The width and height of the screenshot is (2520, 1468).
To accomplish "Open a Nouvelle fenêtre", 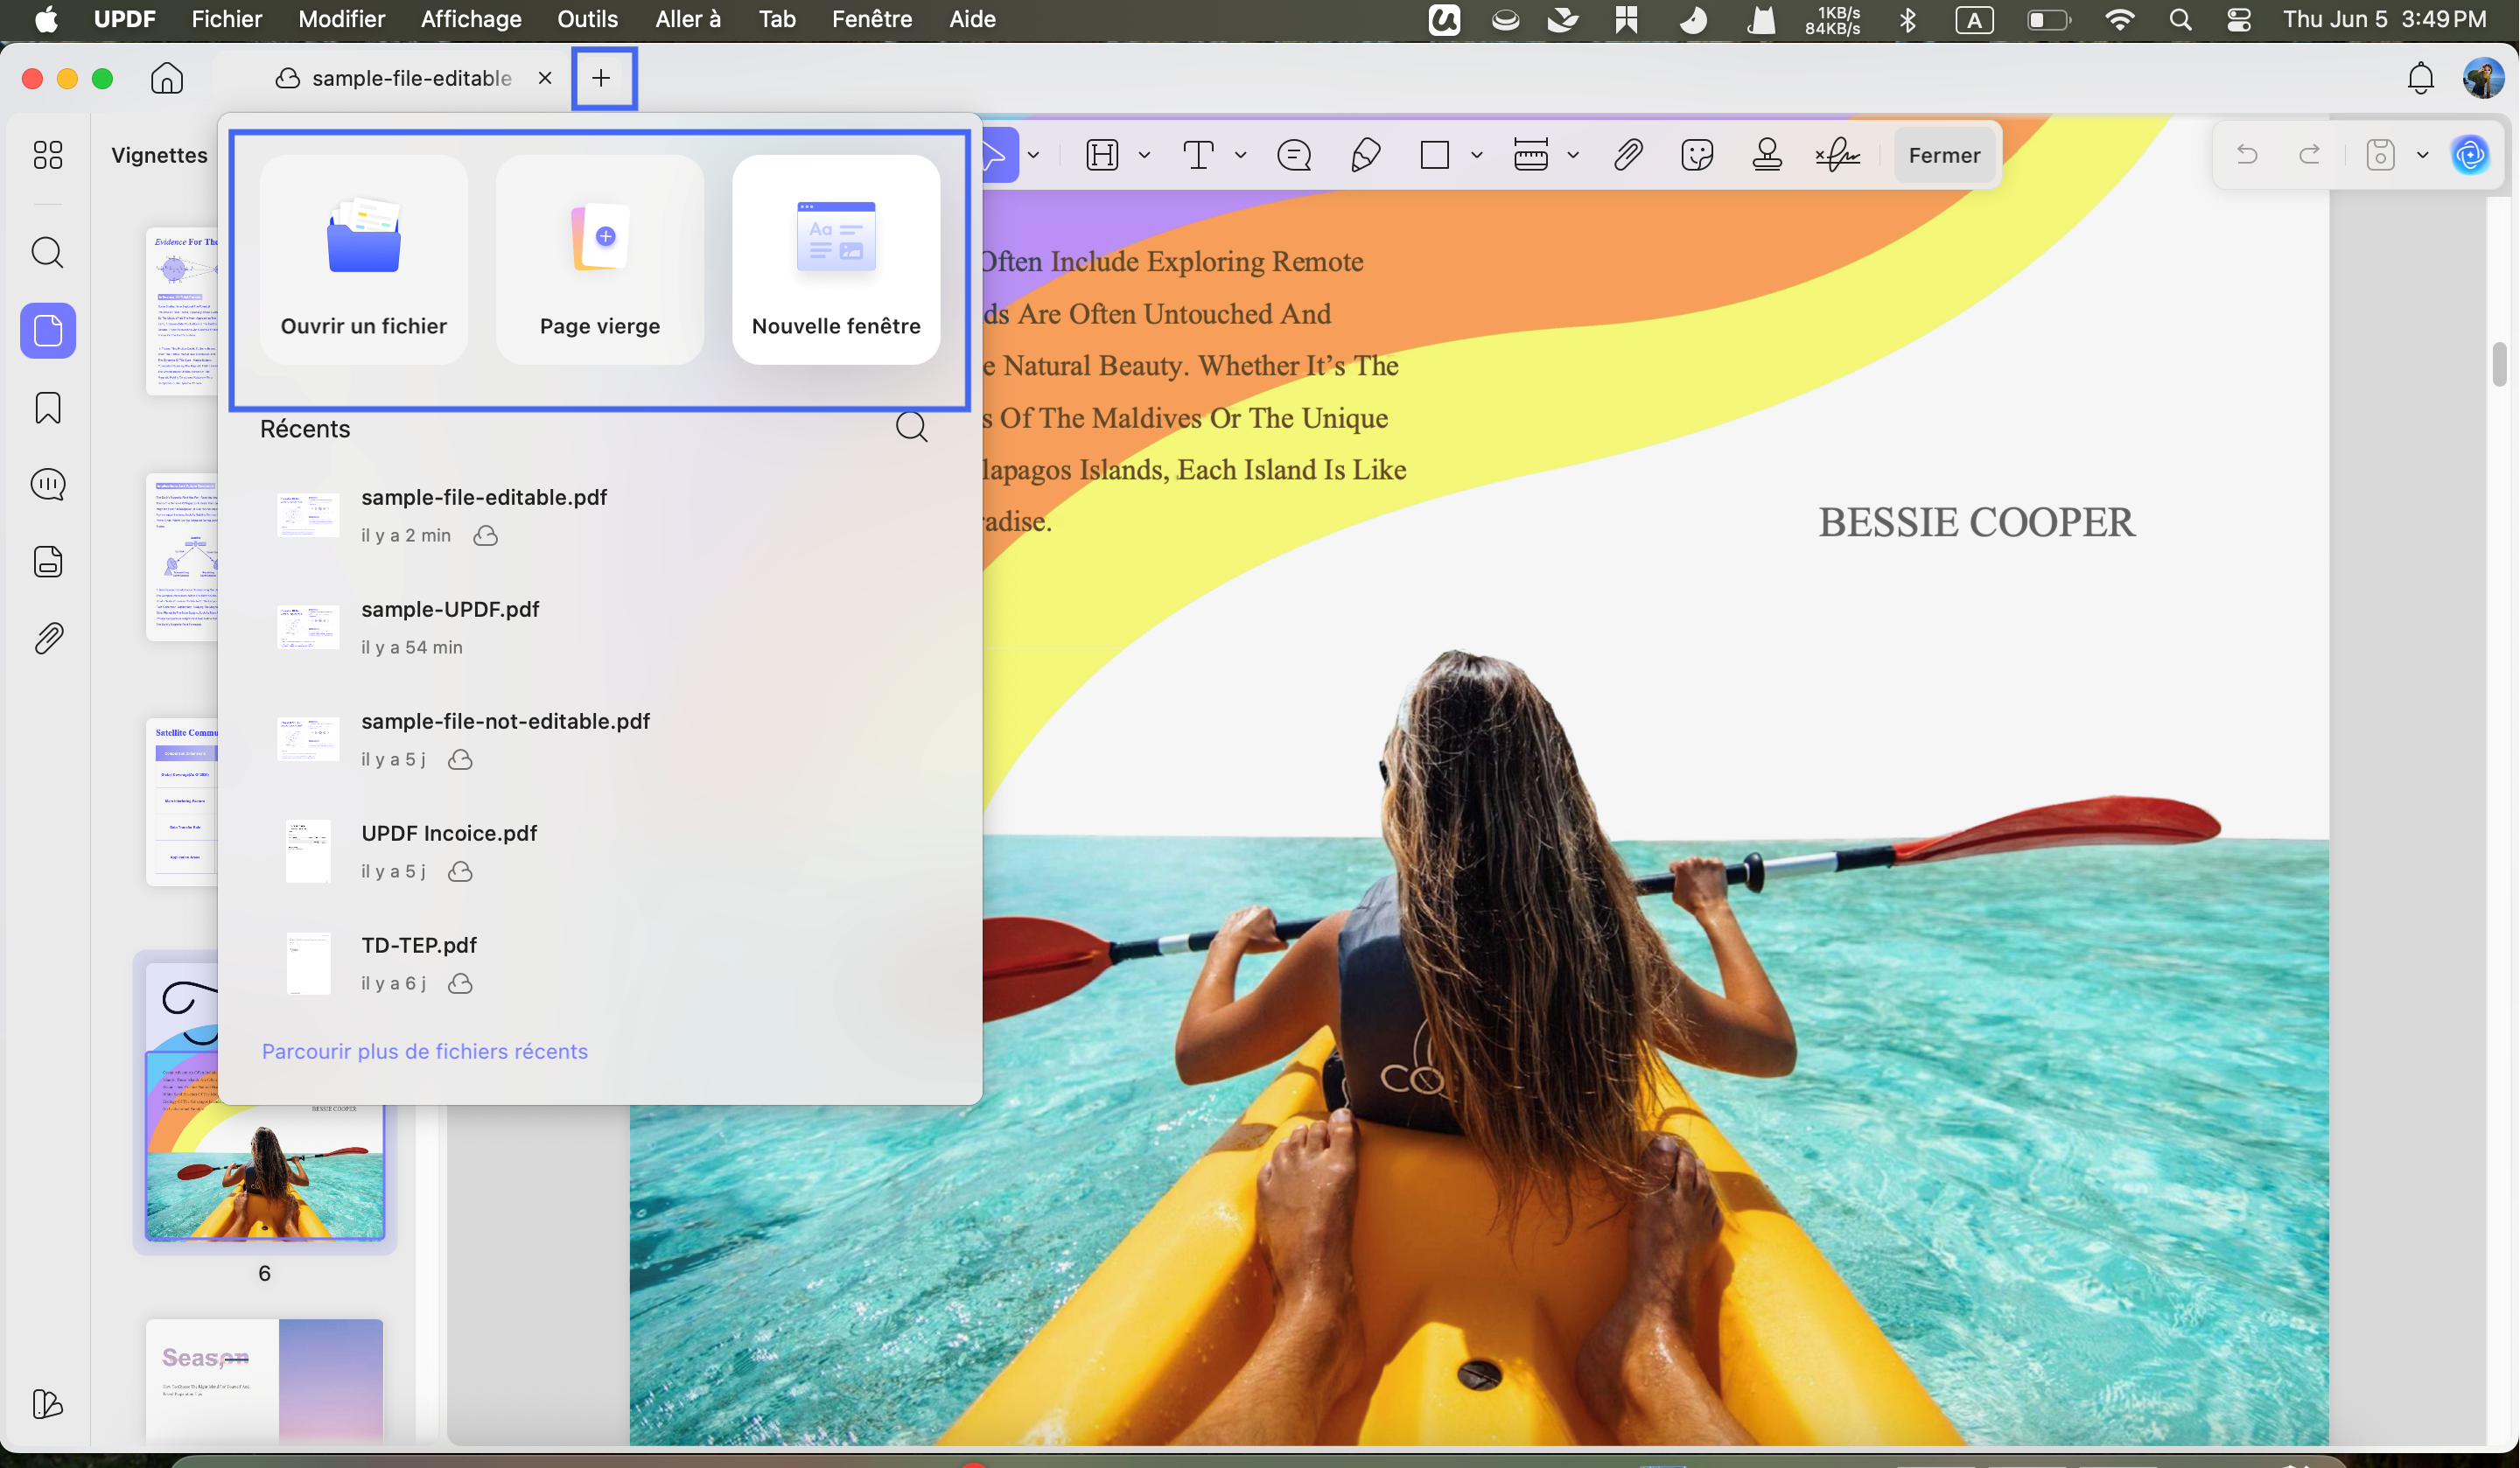I will click(836, 259).
